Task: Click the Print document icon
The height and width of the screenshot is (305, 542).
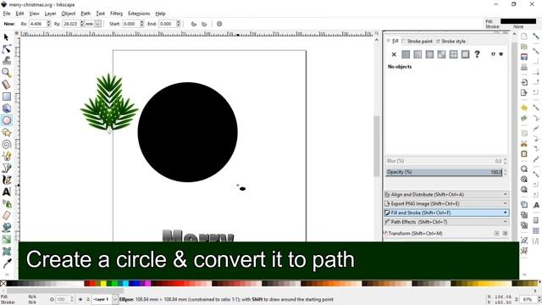Action: (524, 67)
